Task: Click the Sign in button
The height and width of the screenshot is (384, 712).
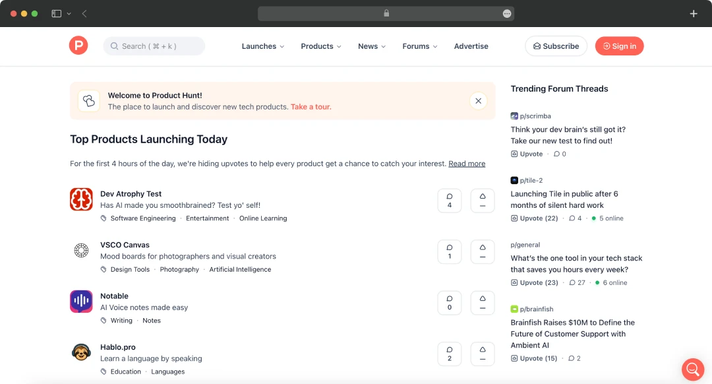Action: coord(619,46)
